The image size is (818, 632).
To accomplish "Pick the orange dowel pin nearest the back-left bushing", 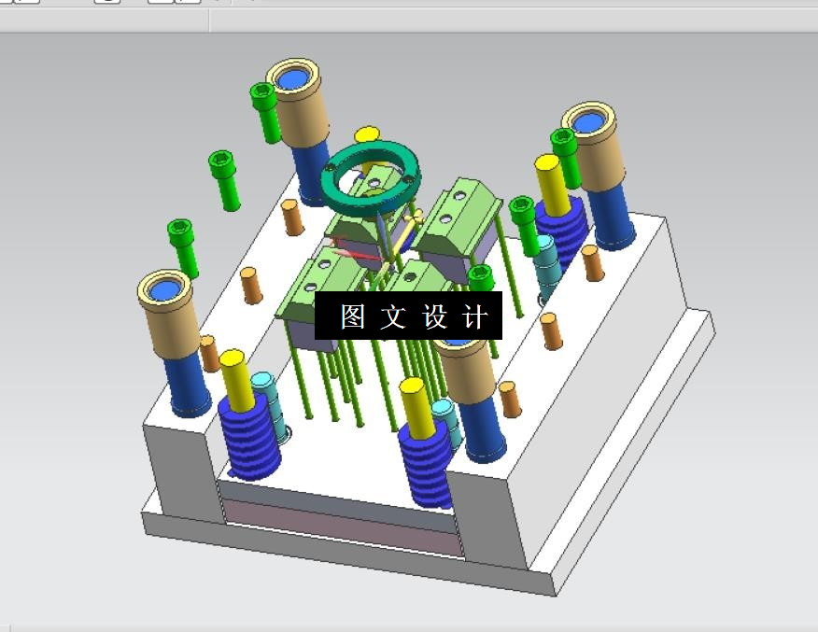I will [292, 218].
